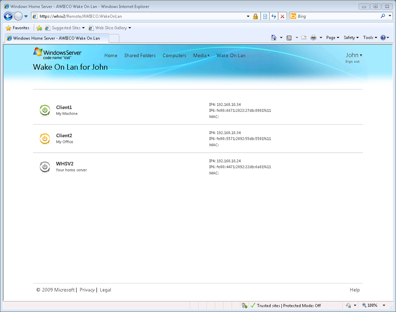Expand the address bar history dropdown

point(248,16)
